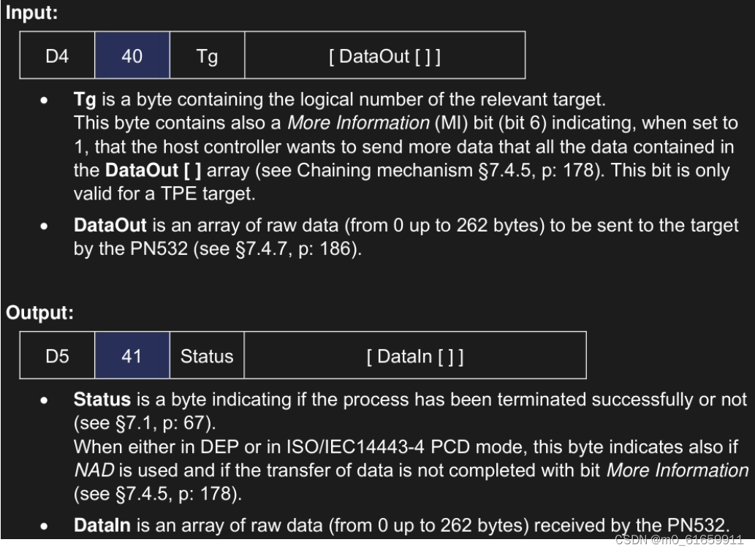
Task: Click the [ DataOut [ ] ] table cell
Action: 384,55
